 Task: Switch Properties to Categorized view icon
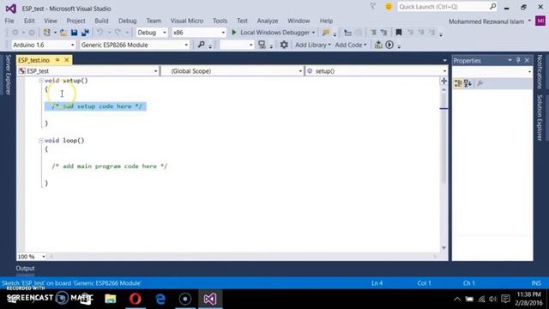[458, 83]
